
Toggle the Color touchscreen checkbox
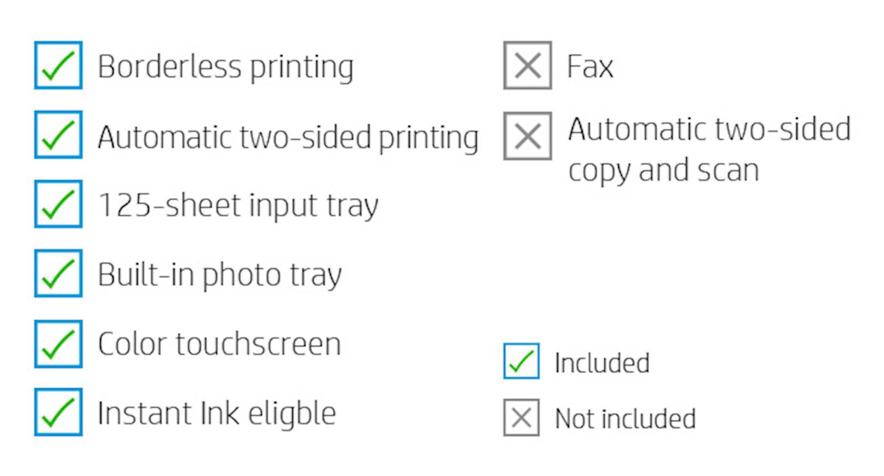point(58,343)
